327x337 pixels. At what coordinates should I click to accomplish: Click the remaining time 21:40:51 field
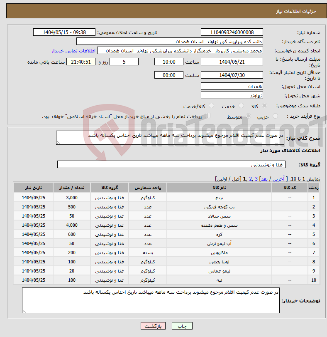81,62
